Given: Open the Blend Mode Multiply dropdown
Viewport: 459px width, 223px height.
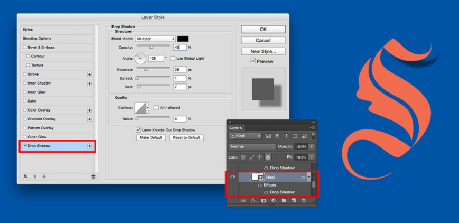Looking at the screenshot, I should tap(155, 39).
